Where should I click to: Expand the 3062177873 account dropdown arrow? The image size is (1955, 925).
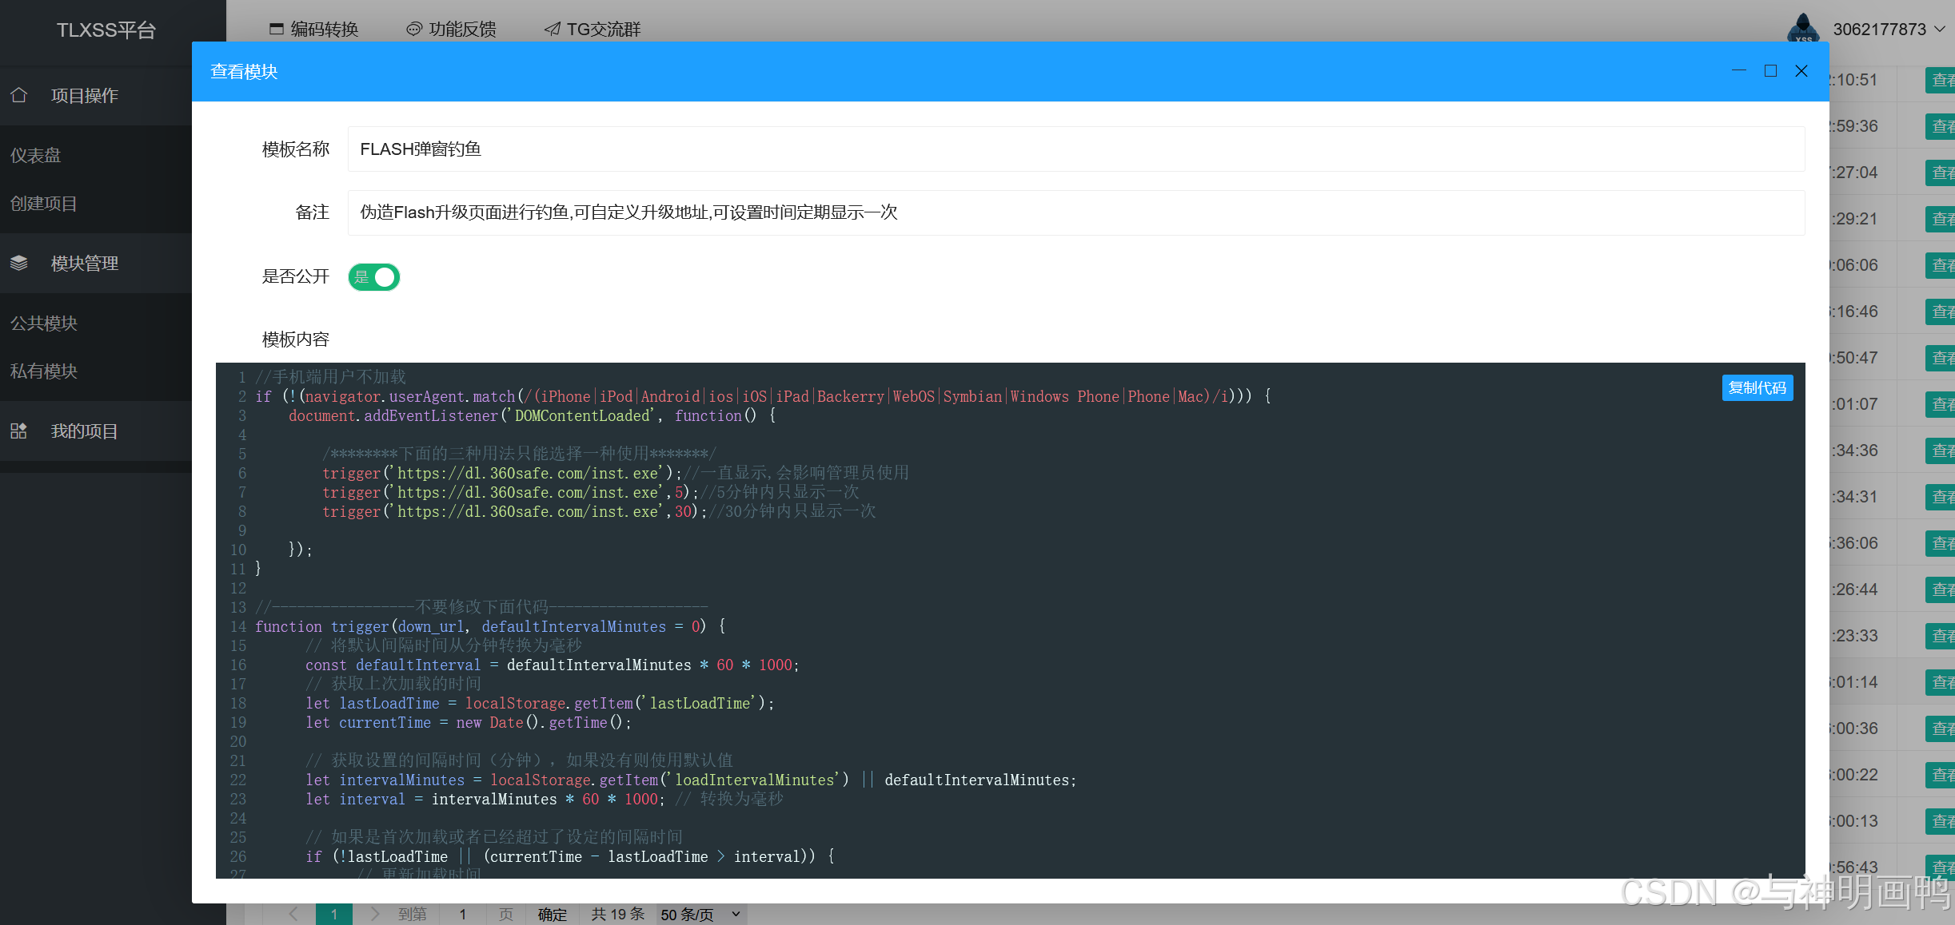(1940, 30)
